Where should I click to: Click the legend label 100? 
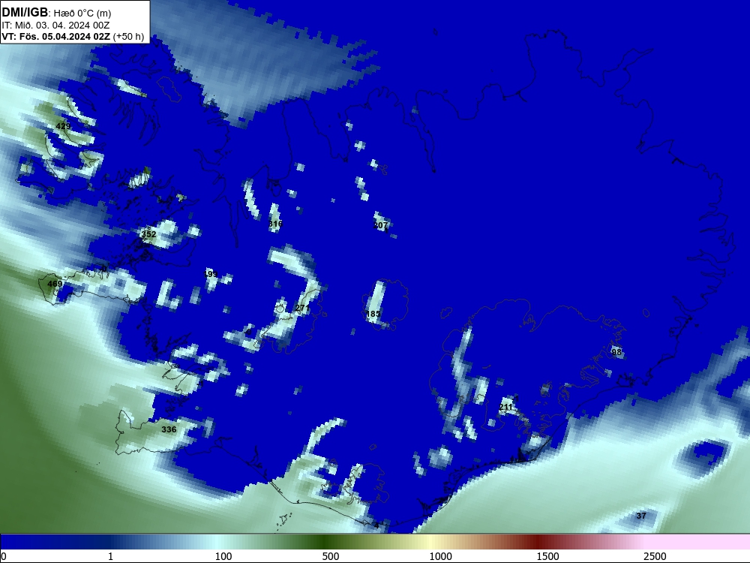pos(223,556)
